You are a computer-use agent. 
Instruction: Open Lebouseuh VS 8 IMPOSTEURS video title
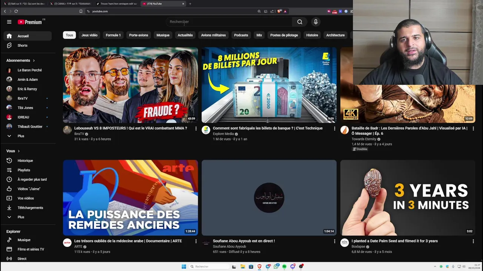point(131,128)
